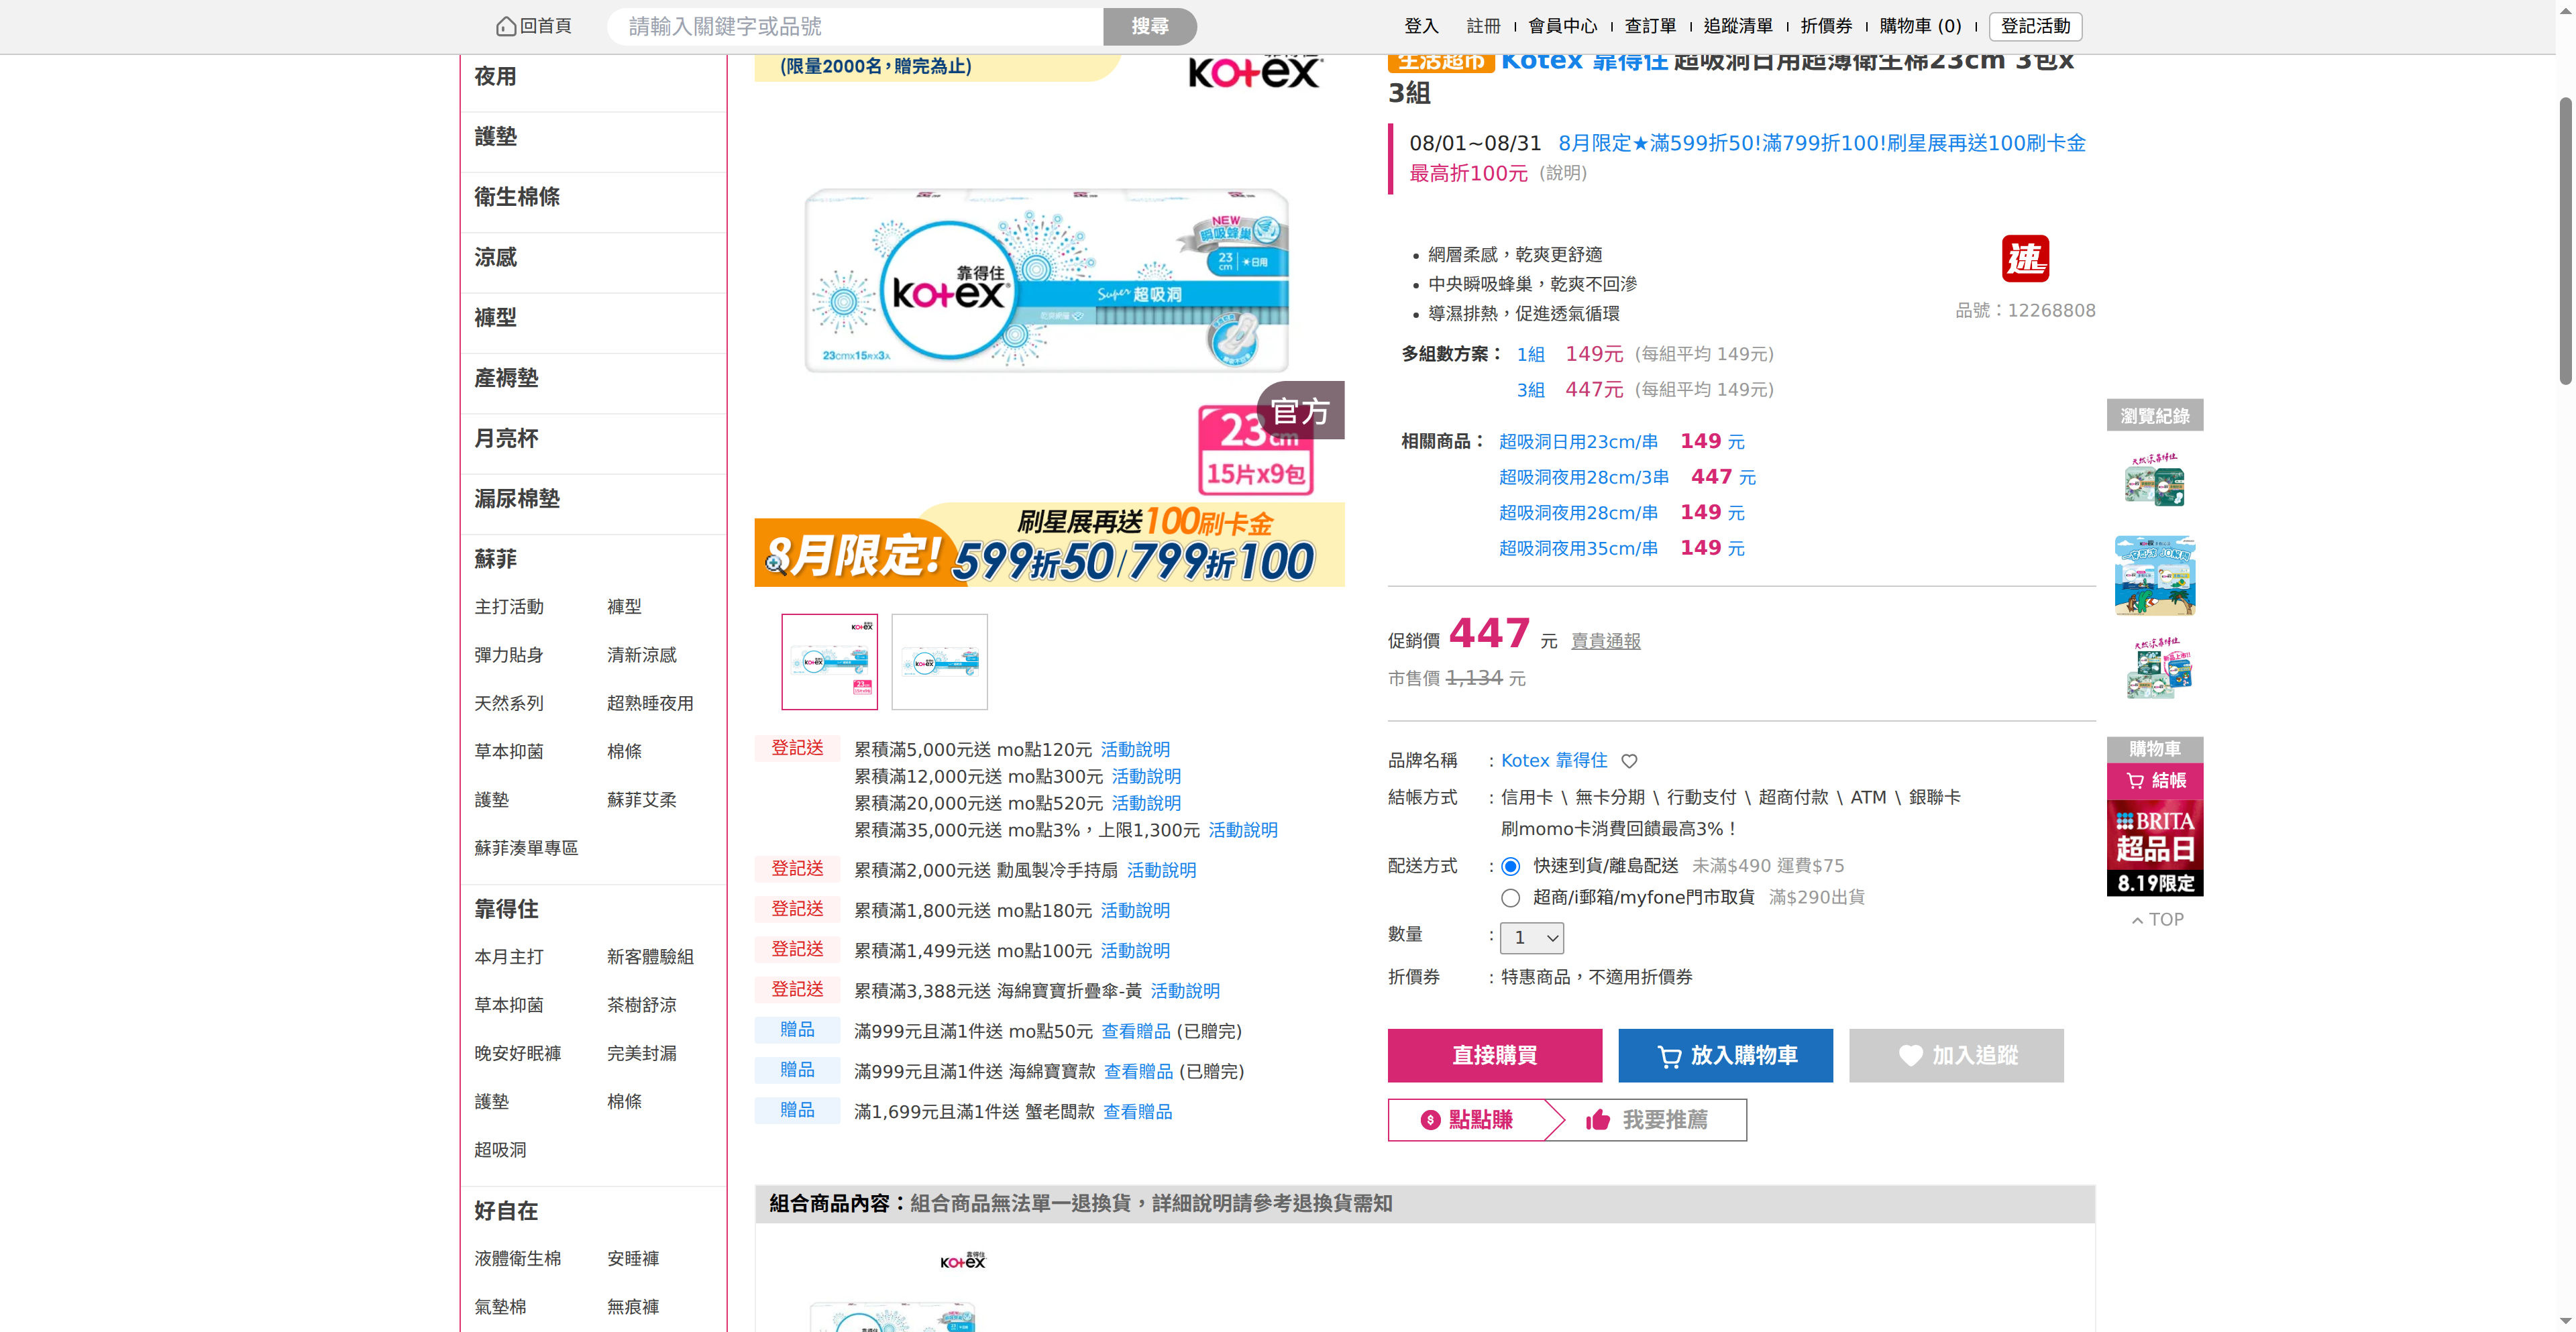Click the 直接購買 button
Viewport: 2576px width, 1332px height.
pos(1495,1056)
